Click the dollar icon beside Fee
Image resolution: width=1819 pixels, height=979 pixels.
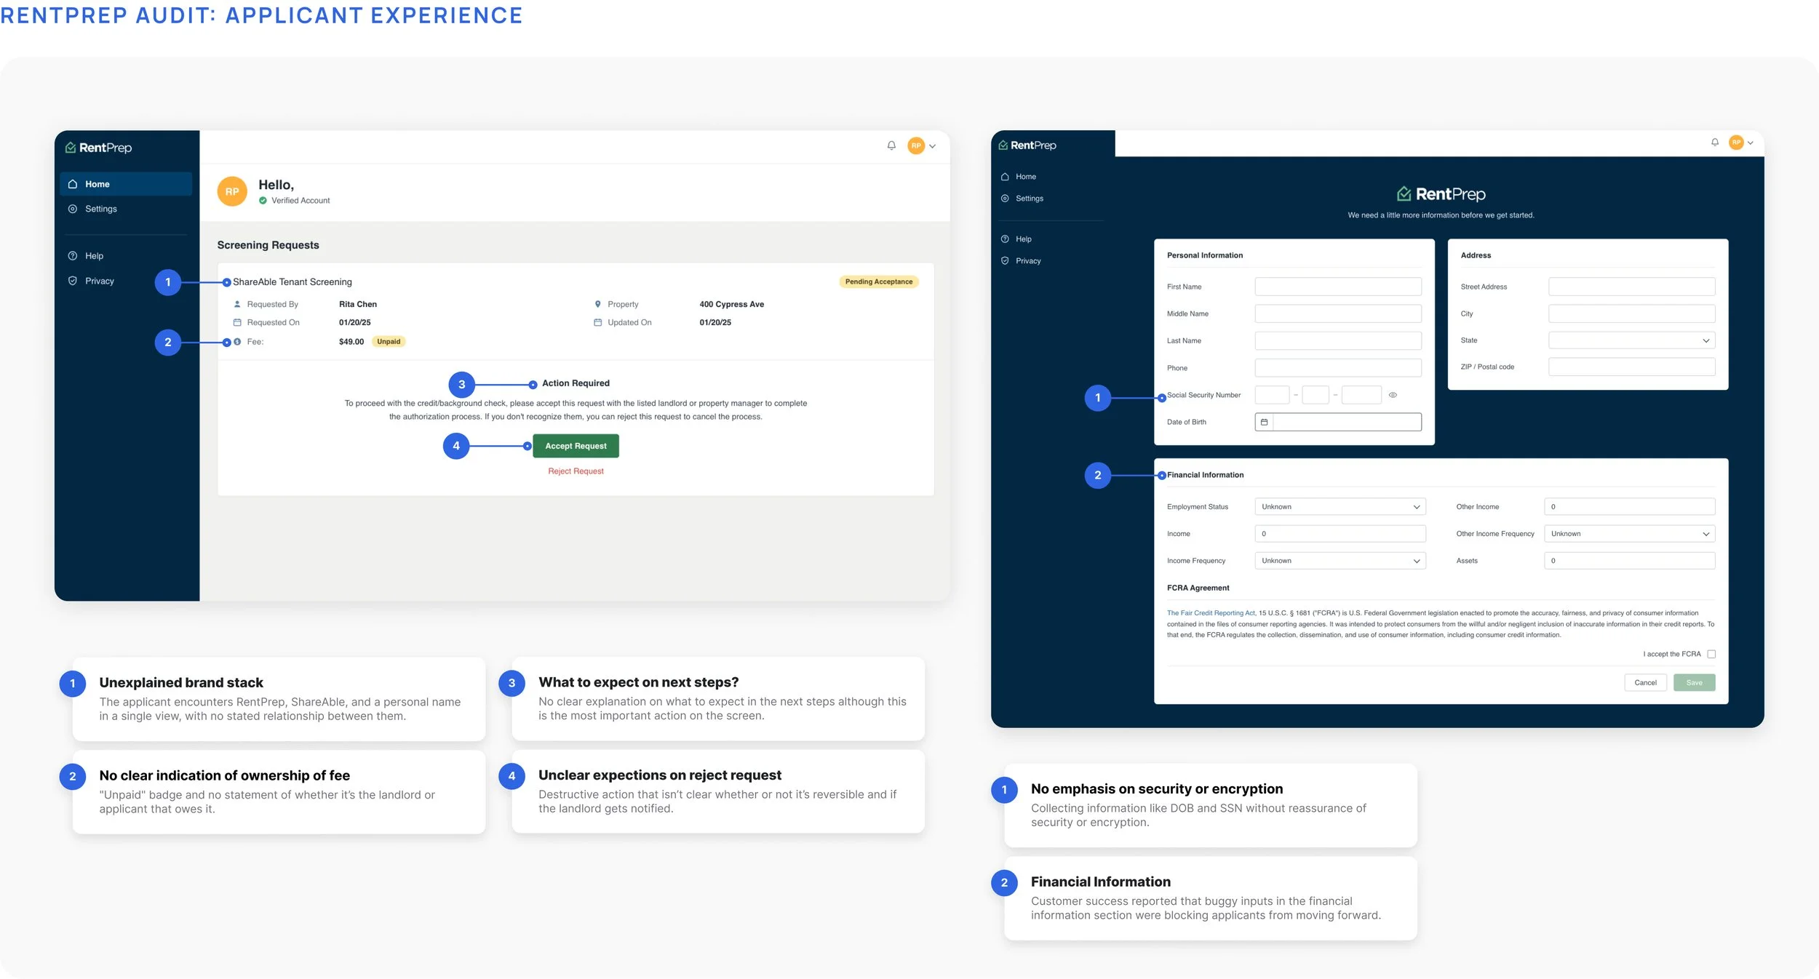click(x=237, y=342)
